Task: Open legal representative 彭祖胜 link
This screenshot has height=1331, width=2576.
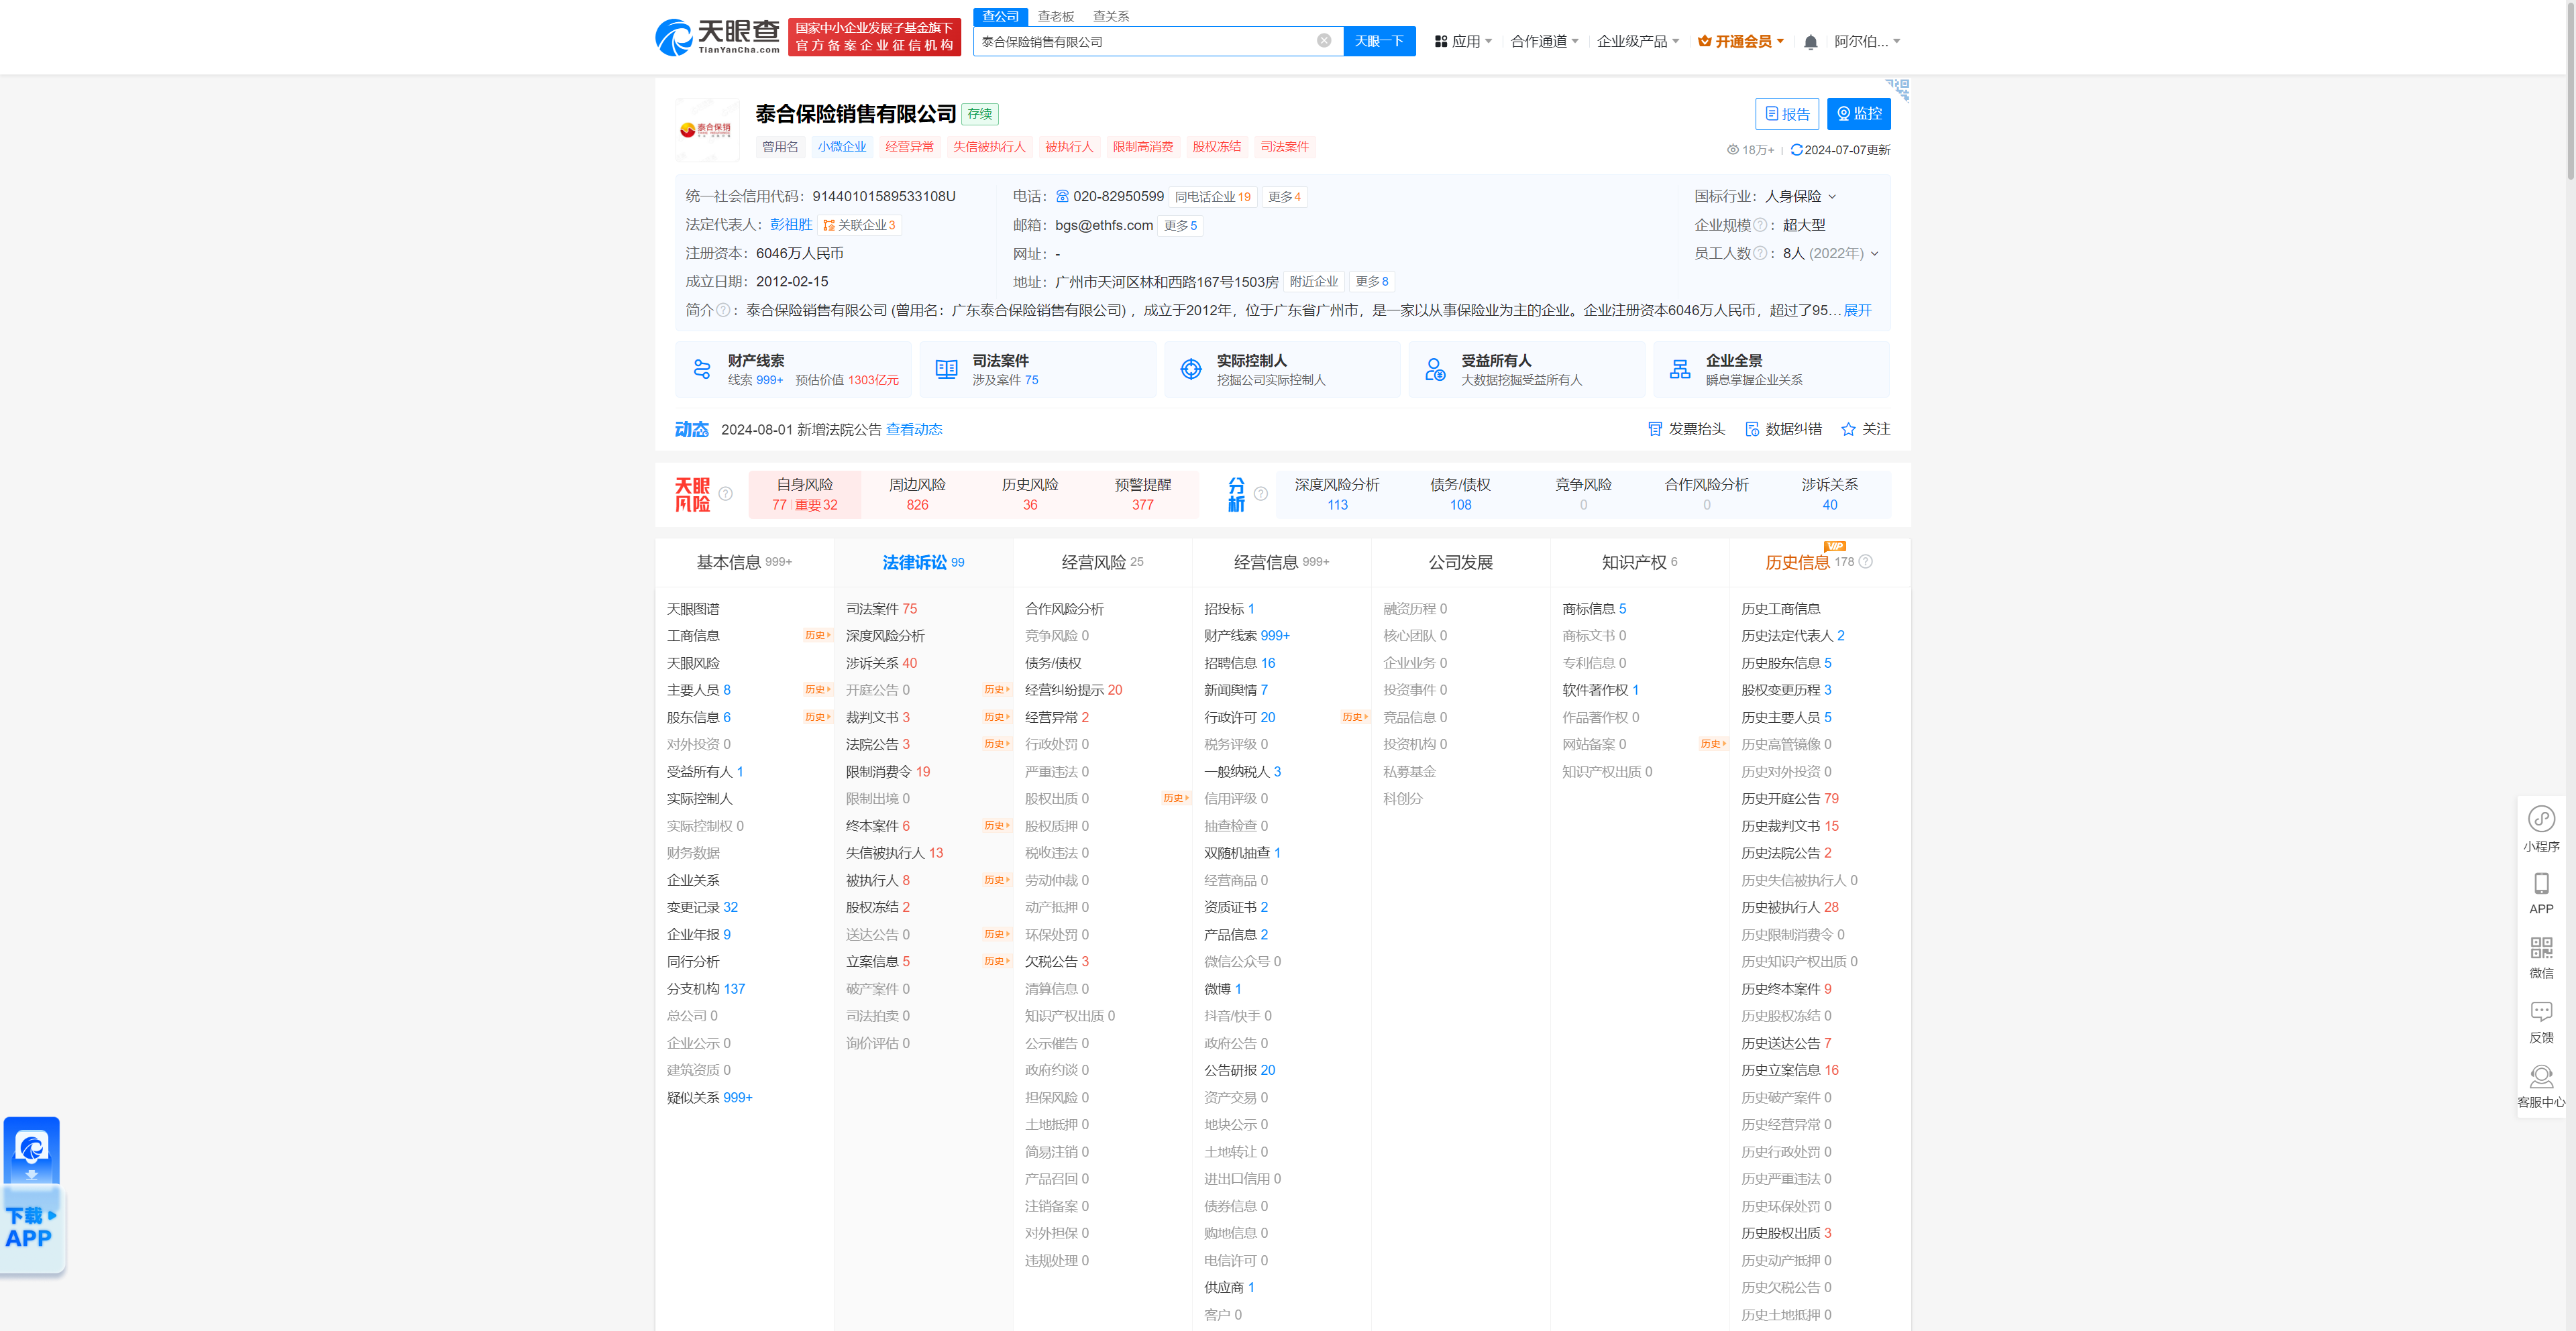Action: coord(790,225)
